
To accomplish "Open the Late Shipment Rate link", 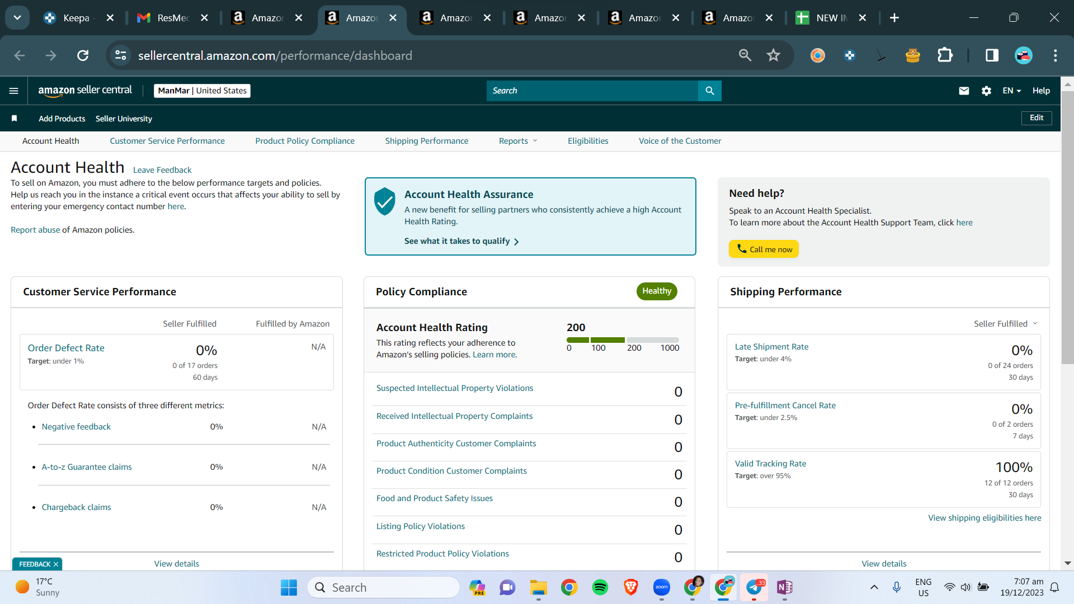I will 771,347.
